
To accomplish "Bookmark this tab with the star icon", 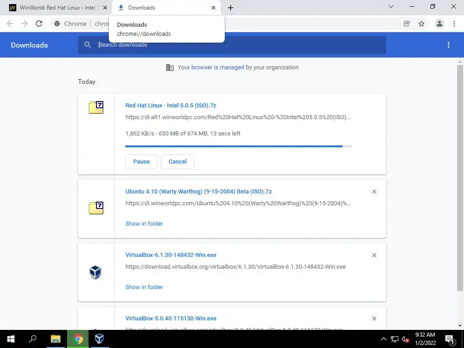I will (x=421, y=24).
